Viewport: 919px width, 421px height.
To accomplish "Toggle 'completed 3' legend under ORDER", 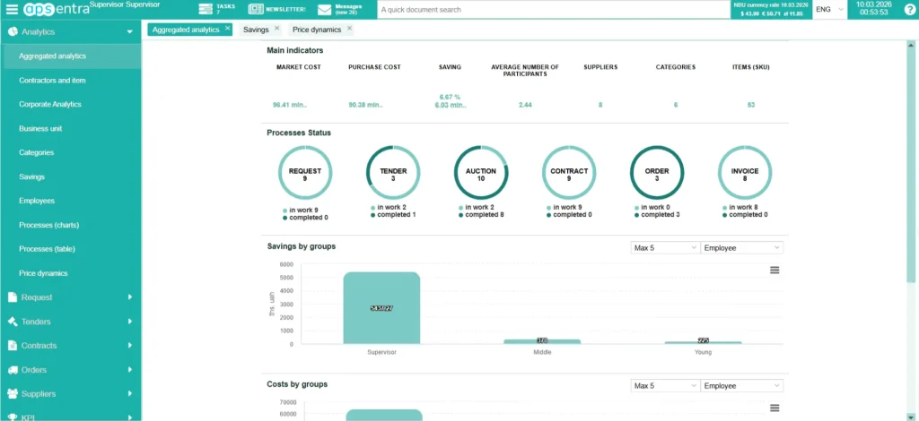I will [656, 215].
